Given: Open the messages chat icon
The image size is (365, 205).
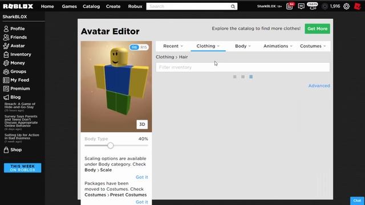Looking at the screenshot, I should [301, 6].
